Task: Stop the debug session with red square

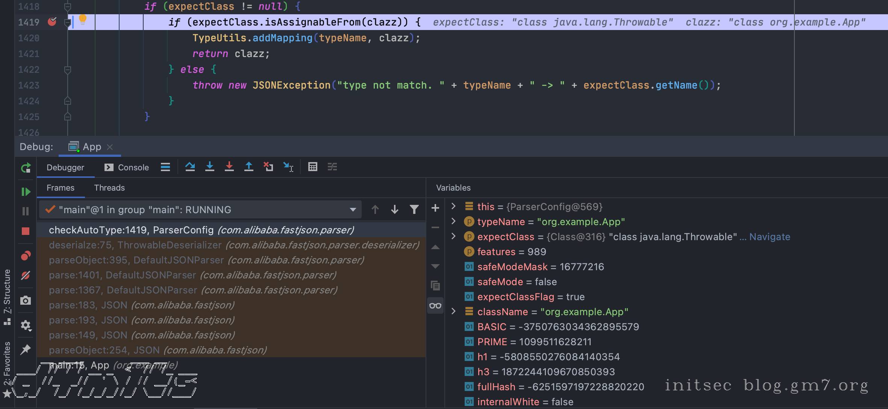Action: tap(26, 231)
